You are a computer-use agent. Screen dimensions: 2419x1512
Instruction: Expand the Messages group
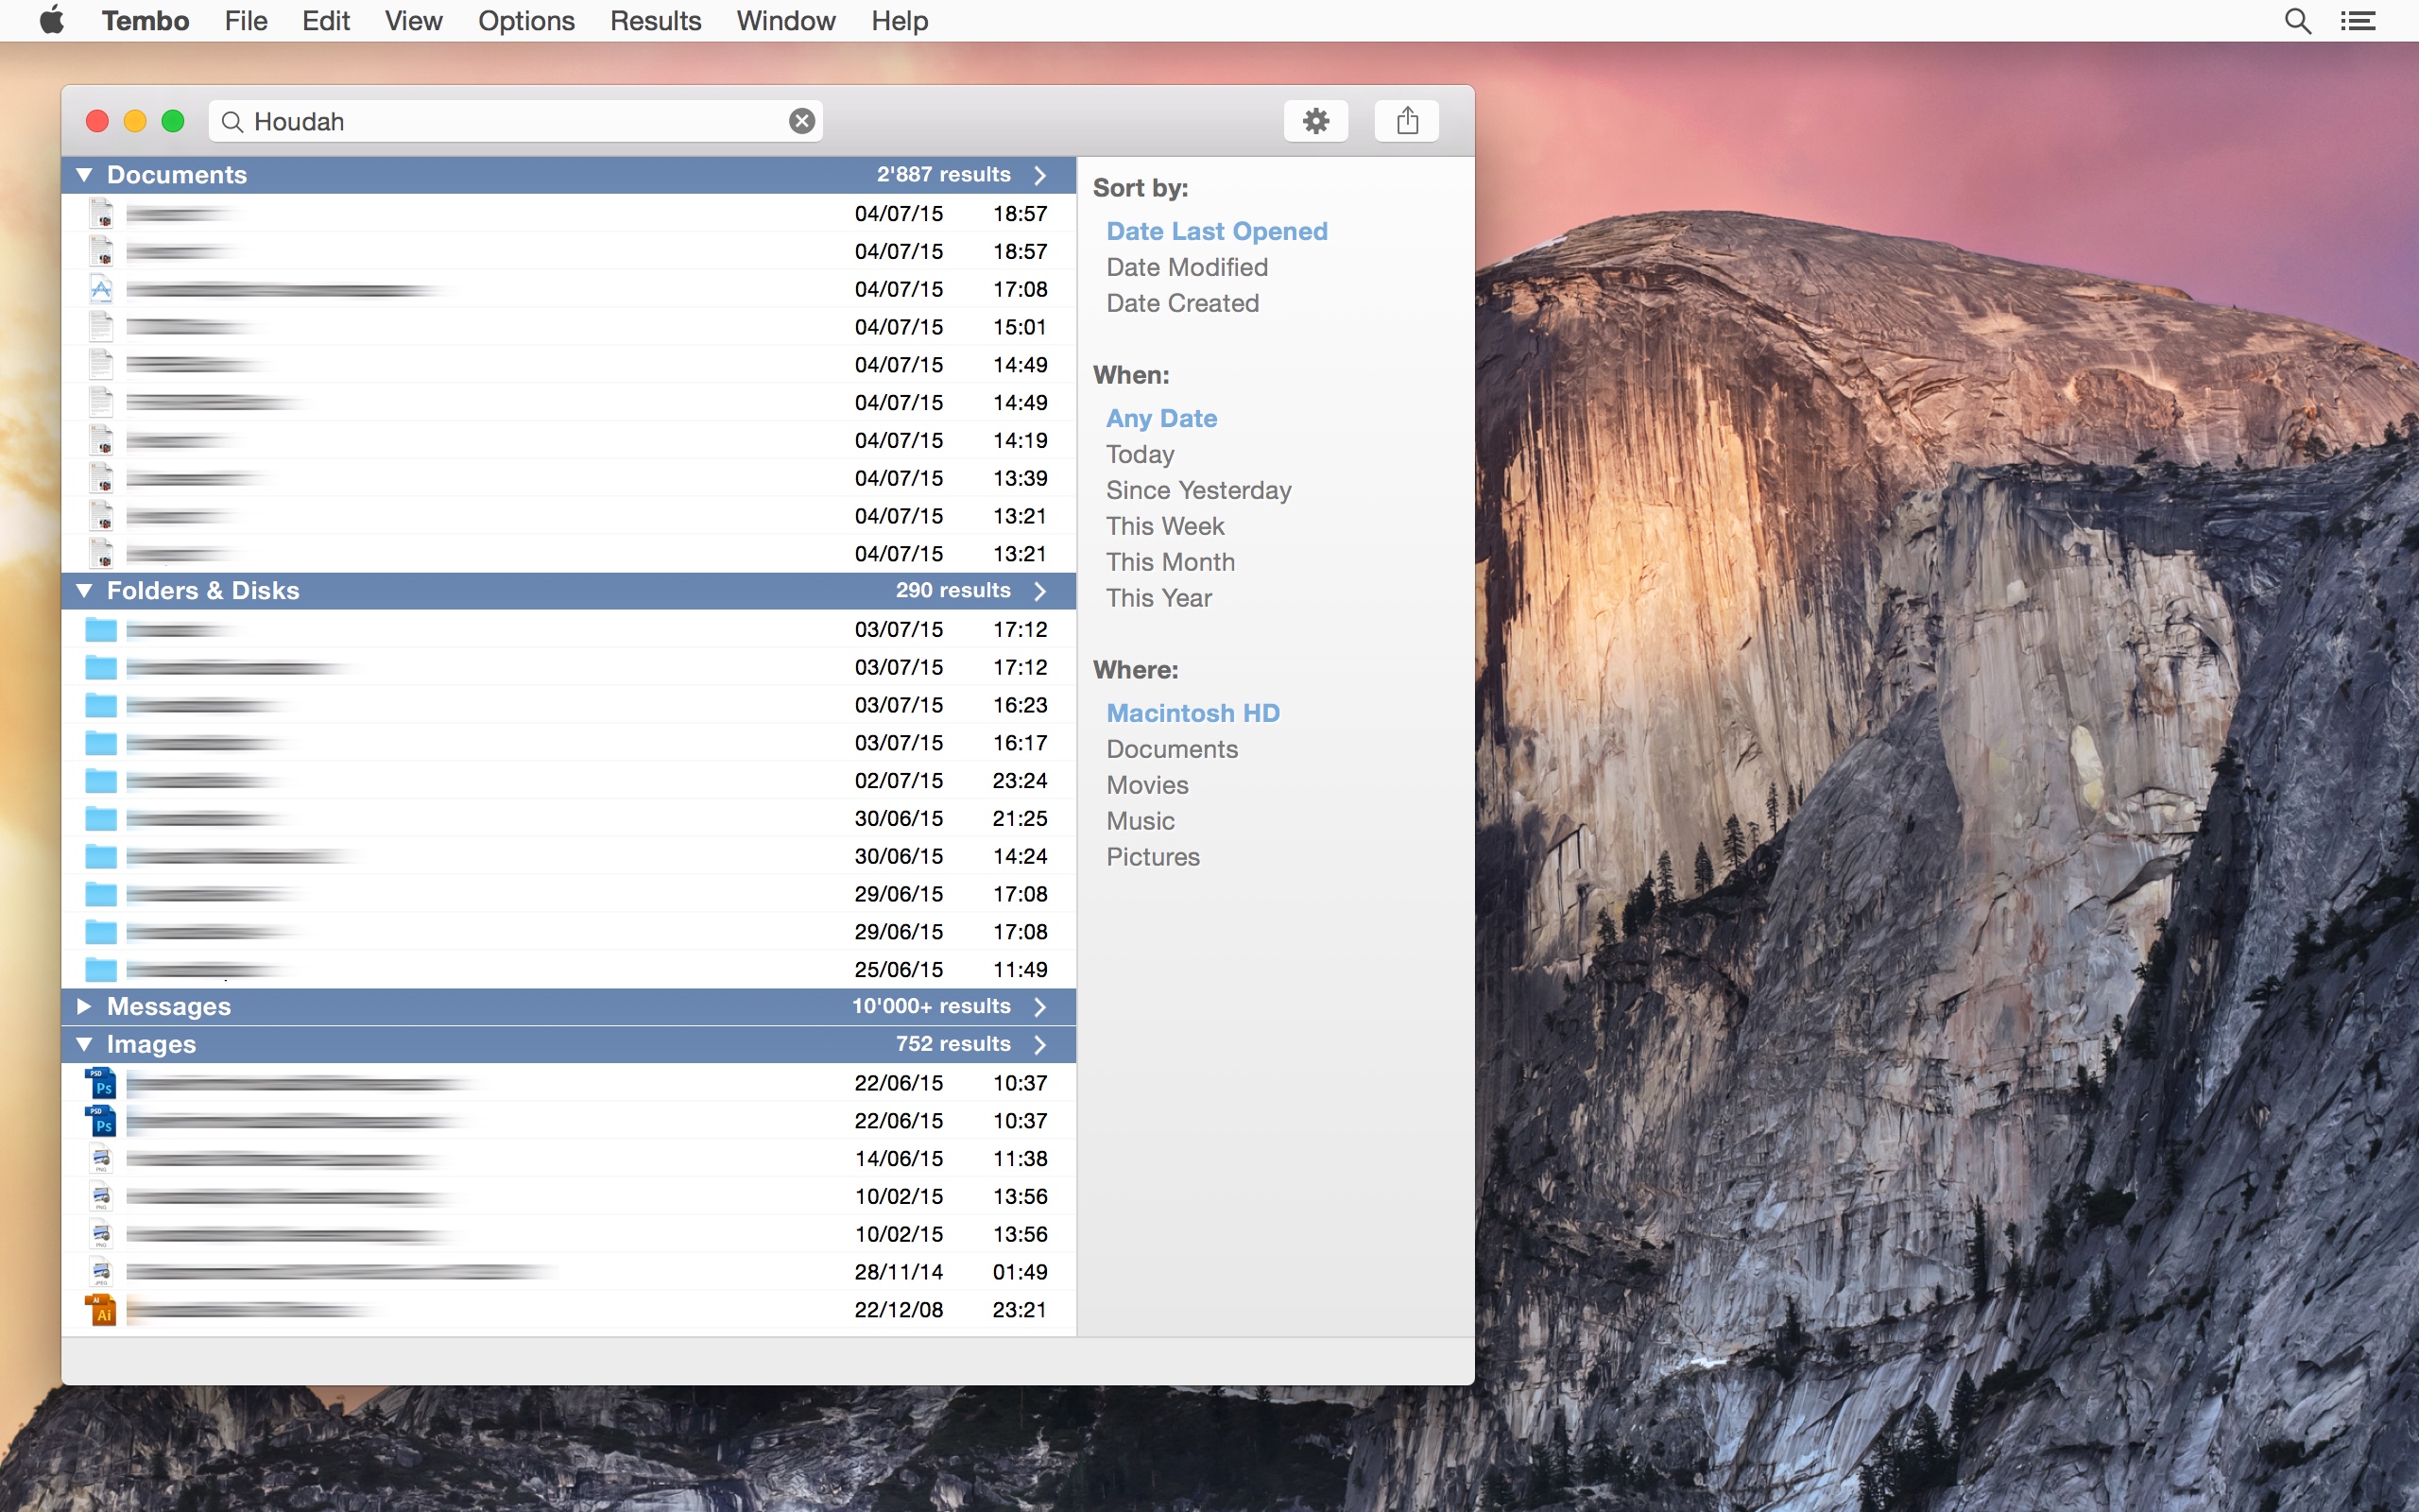coord(84,1006)
